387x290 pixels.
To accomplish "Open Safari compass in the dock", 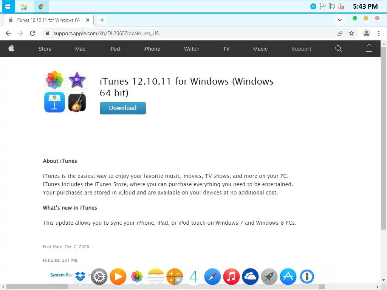I will (x=212, y=276).
